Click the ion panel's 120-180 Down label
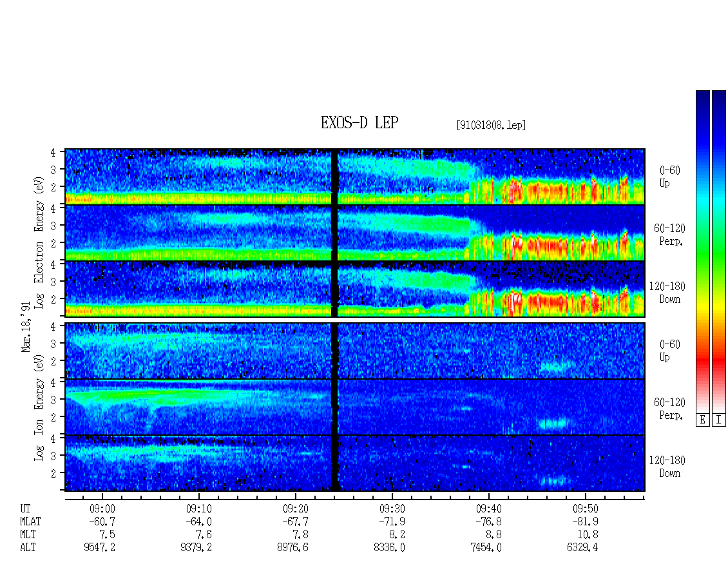 [x=667, y=467]
